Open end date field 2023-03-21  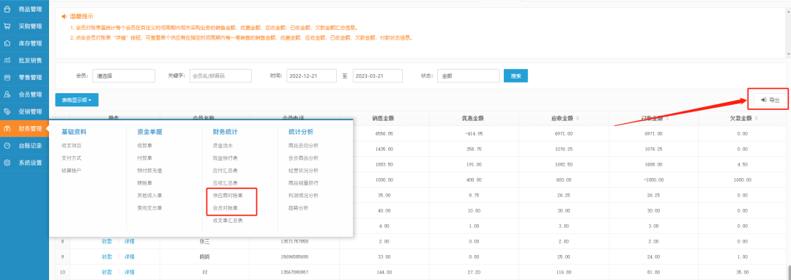[377, 75]
